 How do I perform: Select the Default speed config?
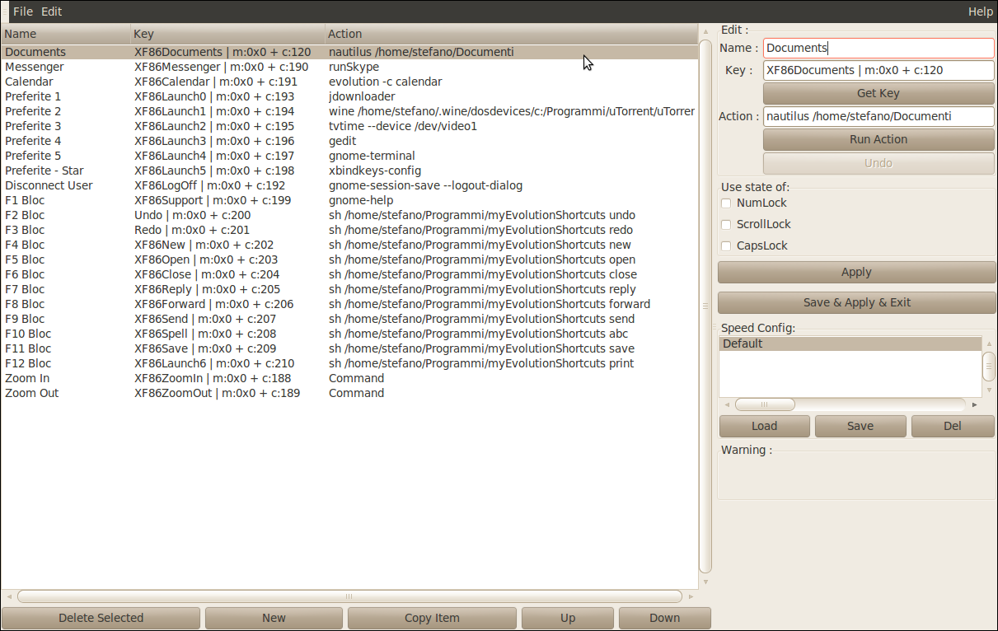pos(743,344)
